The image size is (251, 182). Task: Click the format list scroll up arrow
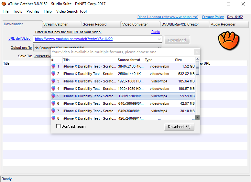click(x=198, y=59)
